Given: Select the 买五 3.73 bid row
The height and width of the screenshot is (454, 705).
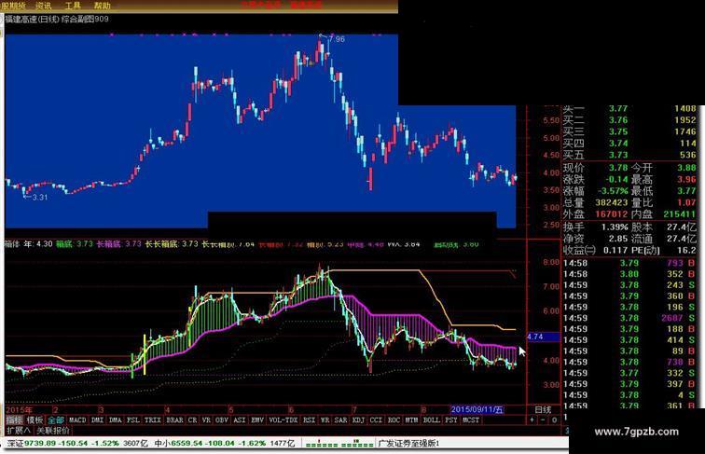Looking at the screenshot, I should coord(629,155).
